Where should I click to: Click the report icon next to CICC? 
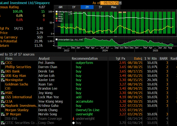point(3,63)
